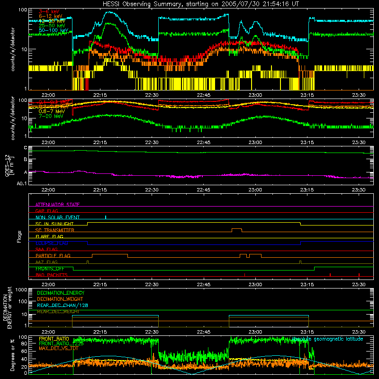Select the red BAD_PACKETS label
Screen dimensions: 379x379
pyautogui.click(x=52, y=275)
